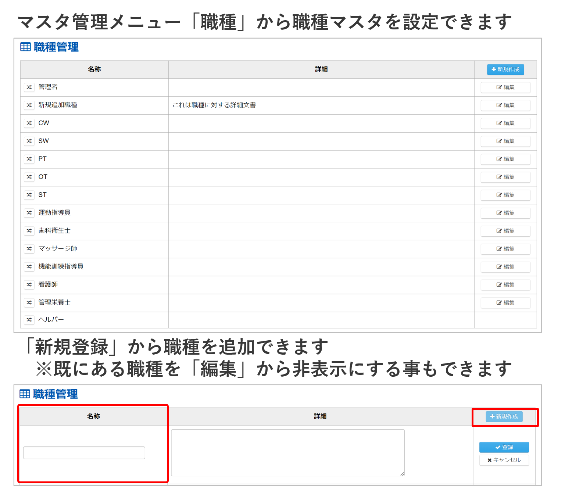Click the shuffle icon beside PT

point(29,159)
